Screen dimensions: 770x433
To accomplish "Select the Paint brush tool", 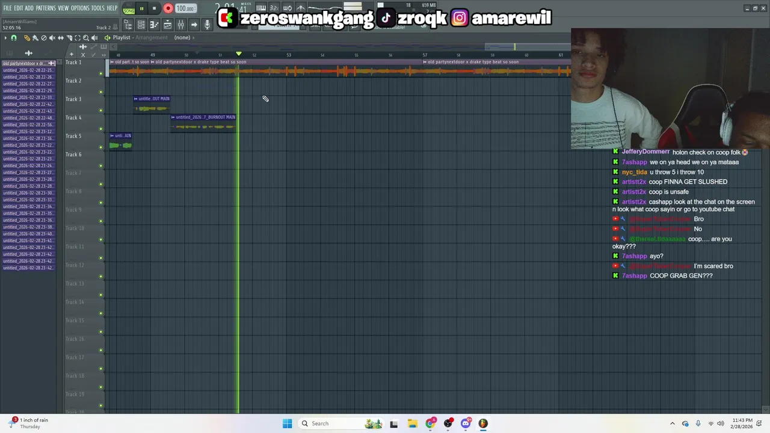I will coord(35,37).
